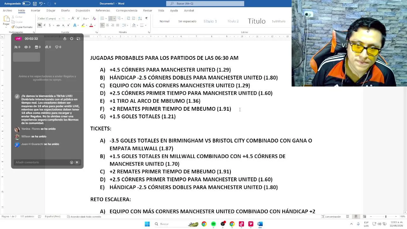
Task: Open the Dibujar ribbon tab
Action: [x=51, y=10]
